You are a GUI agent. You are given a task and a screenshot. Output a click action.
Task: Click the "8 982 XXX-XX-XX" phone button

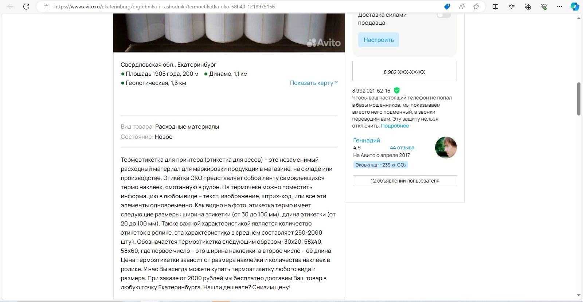pos(404,71)
